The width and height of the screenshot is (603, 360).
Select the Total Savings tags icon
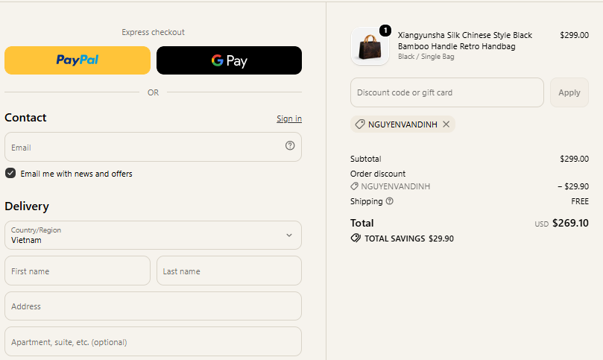pos(356,238)
